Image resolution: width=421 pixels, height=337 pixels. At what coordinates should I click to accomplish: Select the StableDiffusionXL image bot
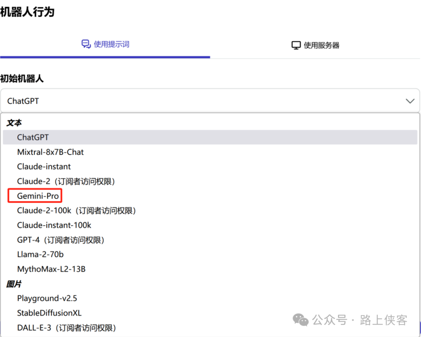pos(210,313)
